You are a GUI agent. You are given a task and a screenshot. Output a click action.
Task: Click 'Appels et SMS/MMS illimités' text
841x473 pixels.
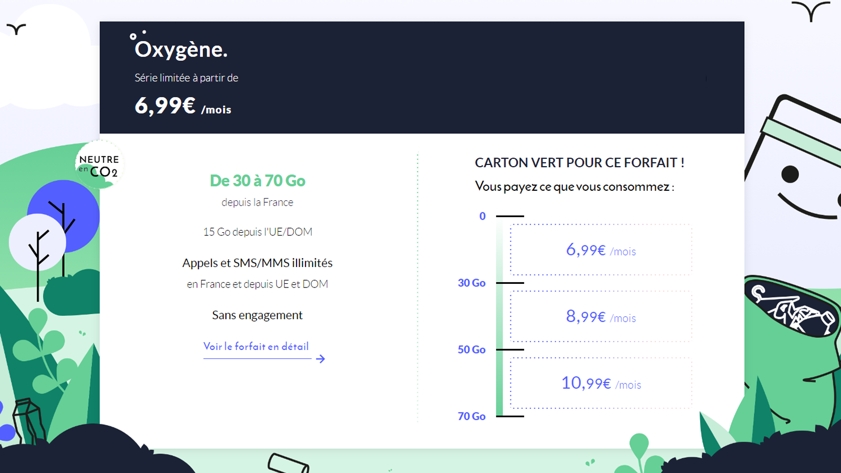coord(258,263)
